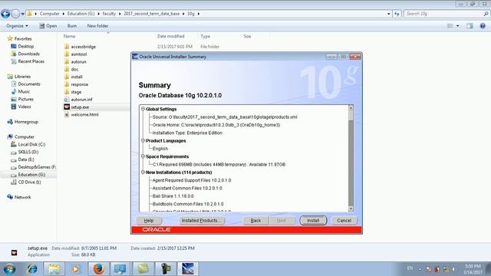The image size is (491, 276).
Task: Select Agent Required Support Files entry
Action: (192, 180)
